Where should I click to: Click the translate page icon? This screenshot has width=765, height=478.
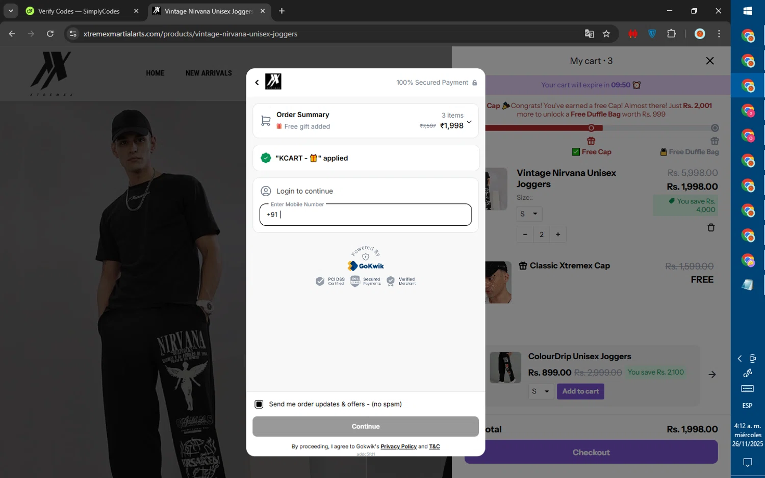click(x=589, y=34)
